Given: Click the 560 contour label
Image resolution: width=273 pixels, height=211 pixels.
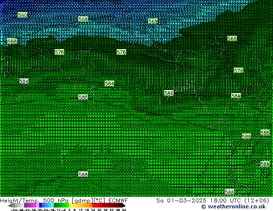Looking at the screenshot, I should point(22,15).
